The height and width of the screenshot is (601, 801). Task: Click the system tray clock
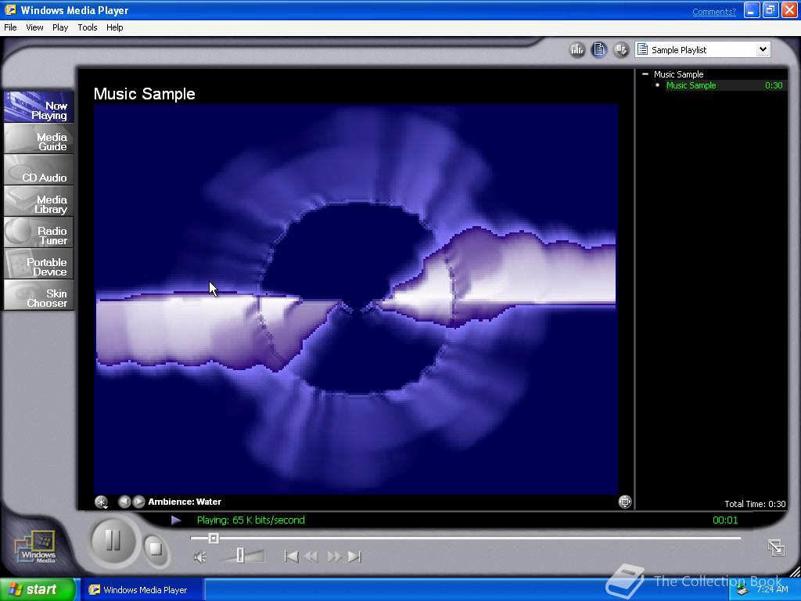point(772,589)
